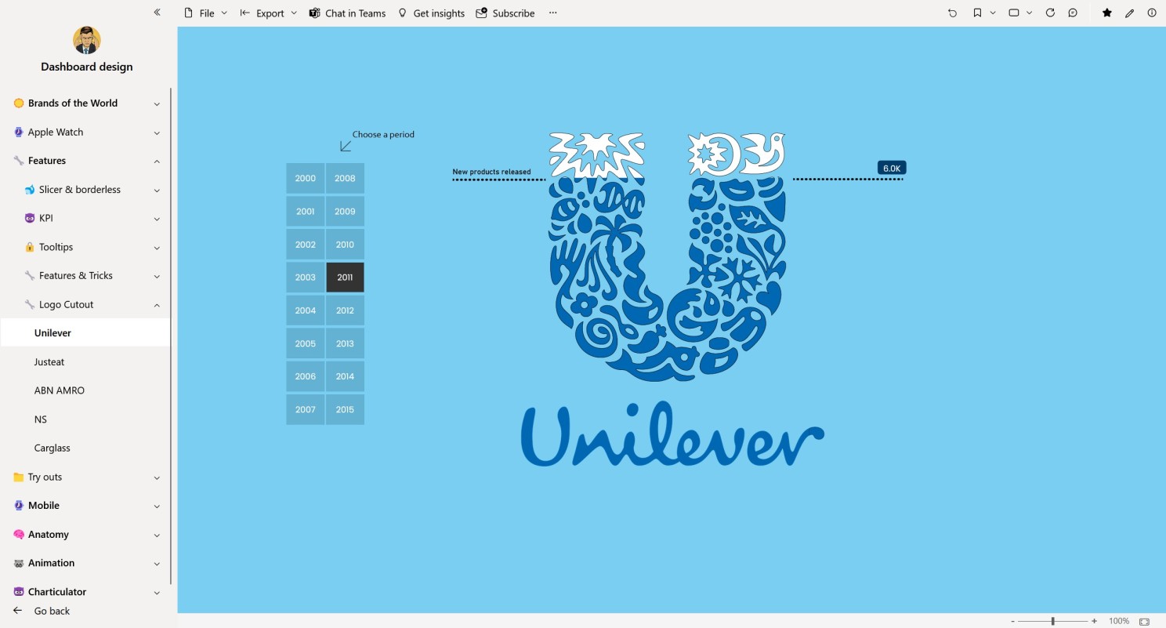Select year 2003 in the slicer

coord(306,278)
